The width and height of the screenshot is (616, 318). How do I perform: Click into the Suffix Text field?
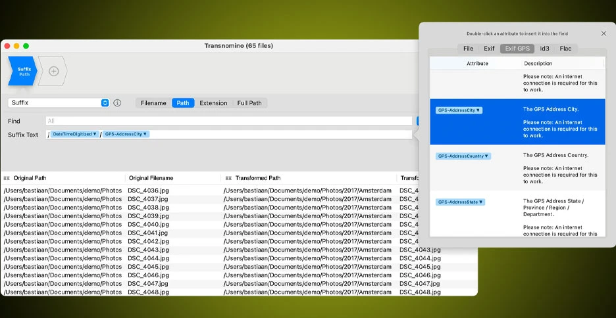tap(229, 135)
